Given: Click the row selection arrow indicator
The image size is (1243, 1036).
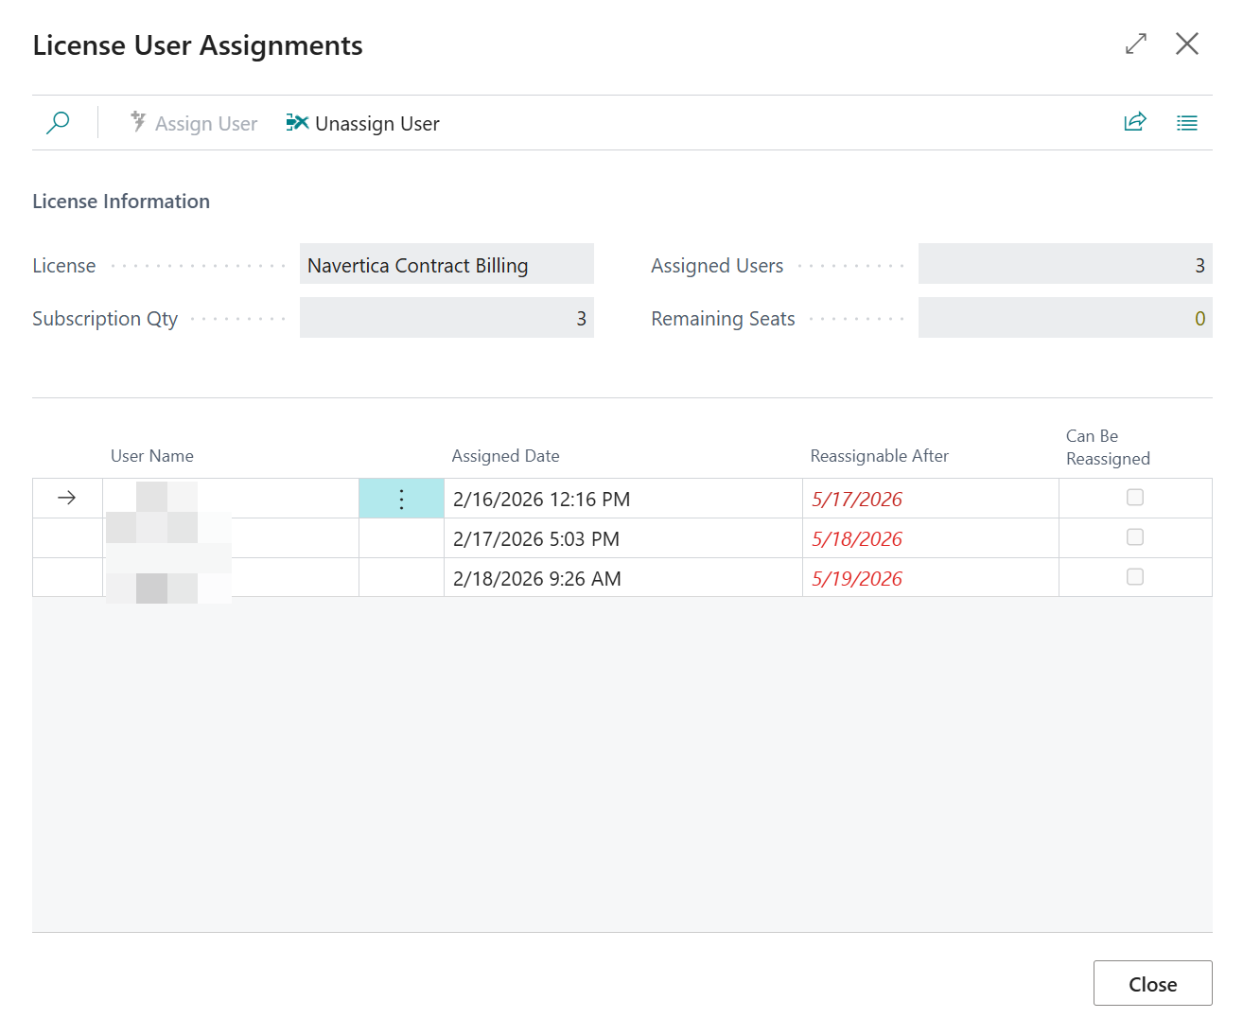Looking at the screenshot, I should click(66, 498).
